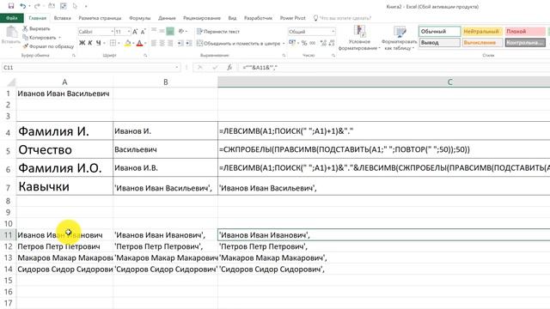Apply the 000 thousands separator format
This screenshot has width=550, height=309.
tap(313, 43)
